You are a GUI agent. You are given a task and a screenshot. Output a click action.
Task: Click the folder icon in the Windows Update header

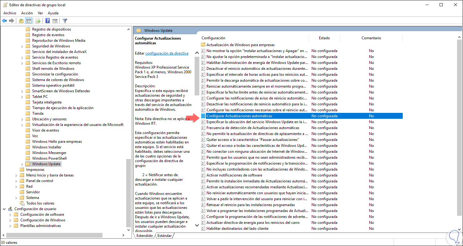139,31
